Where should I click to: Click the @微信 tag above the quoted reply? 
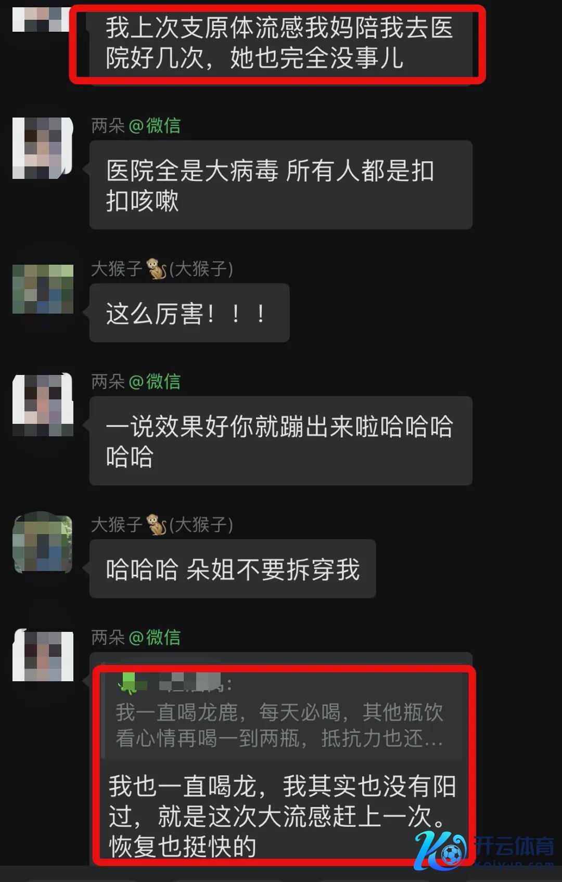point(155,637)
